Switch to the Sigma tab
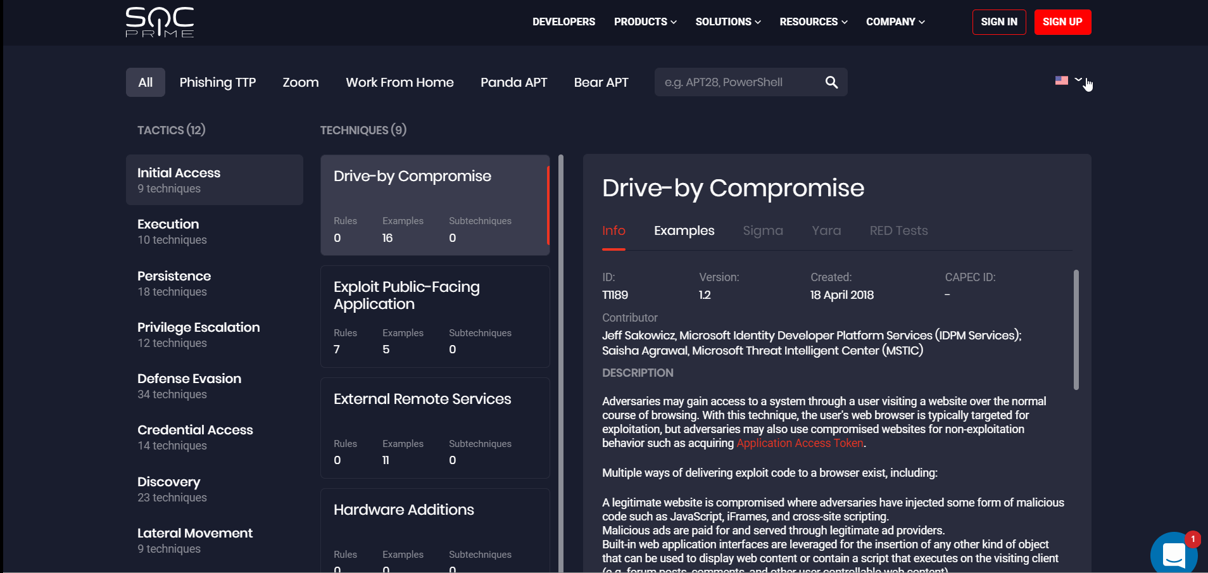Screen dimensions: 1208x573 click(x=762, y=231)
